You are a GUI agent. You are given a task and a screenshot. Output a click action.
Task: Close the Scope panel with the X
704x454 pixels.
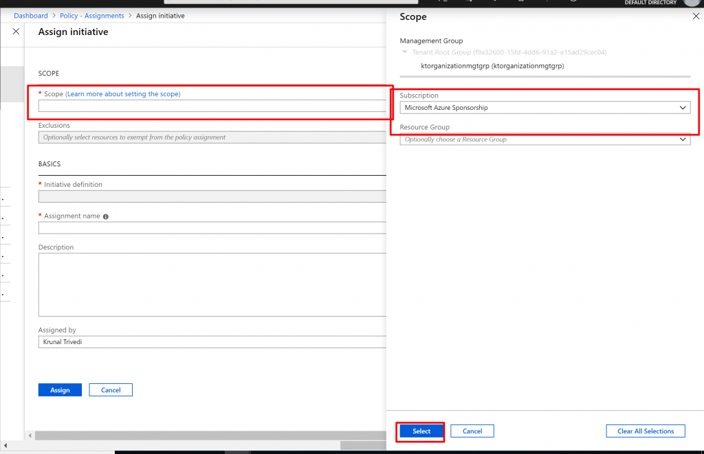pos(695,16)
